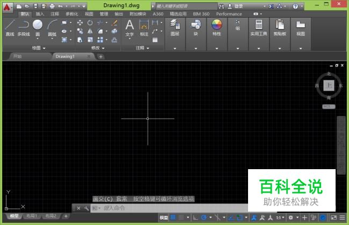Viewport: 349px width, 225px height.
Task: Toggle grid display in status bar
Action: pos(173,217)
